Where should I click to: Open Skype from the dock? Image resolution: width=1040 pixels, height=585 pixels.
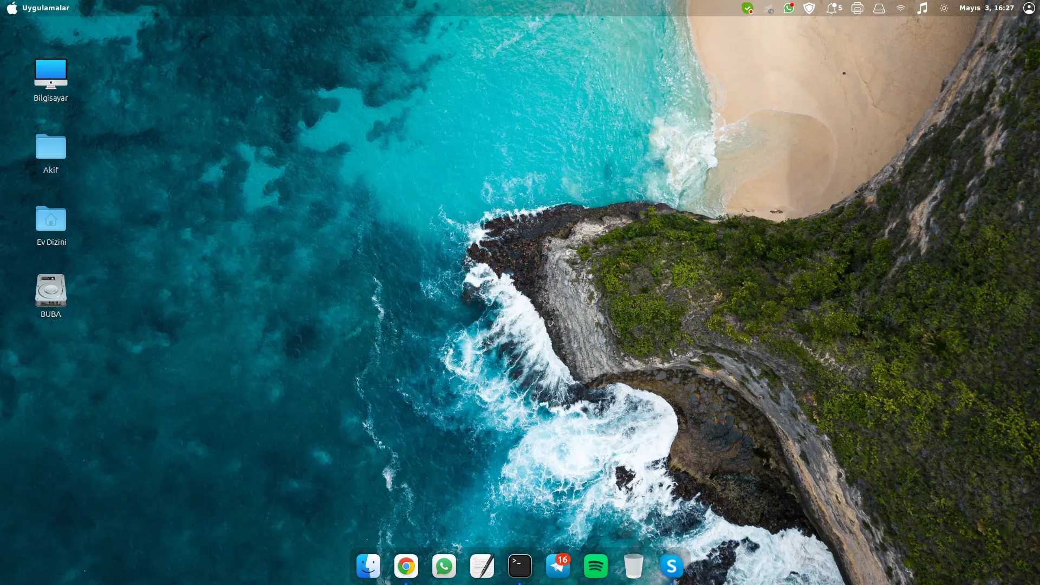click(x=672, y=566)
